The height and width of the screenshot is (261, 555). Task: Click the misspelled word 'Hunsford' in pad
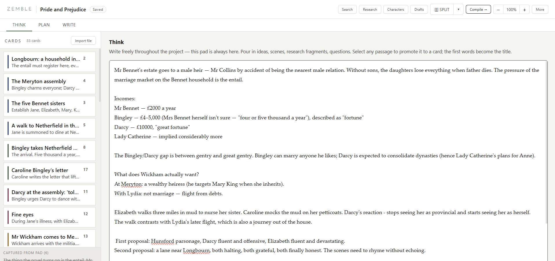click(x=162, y=241)
